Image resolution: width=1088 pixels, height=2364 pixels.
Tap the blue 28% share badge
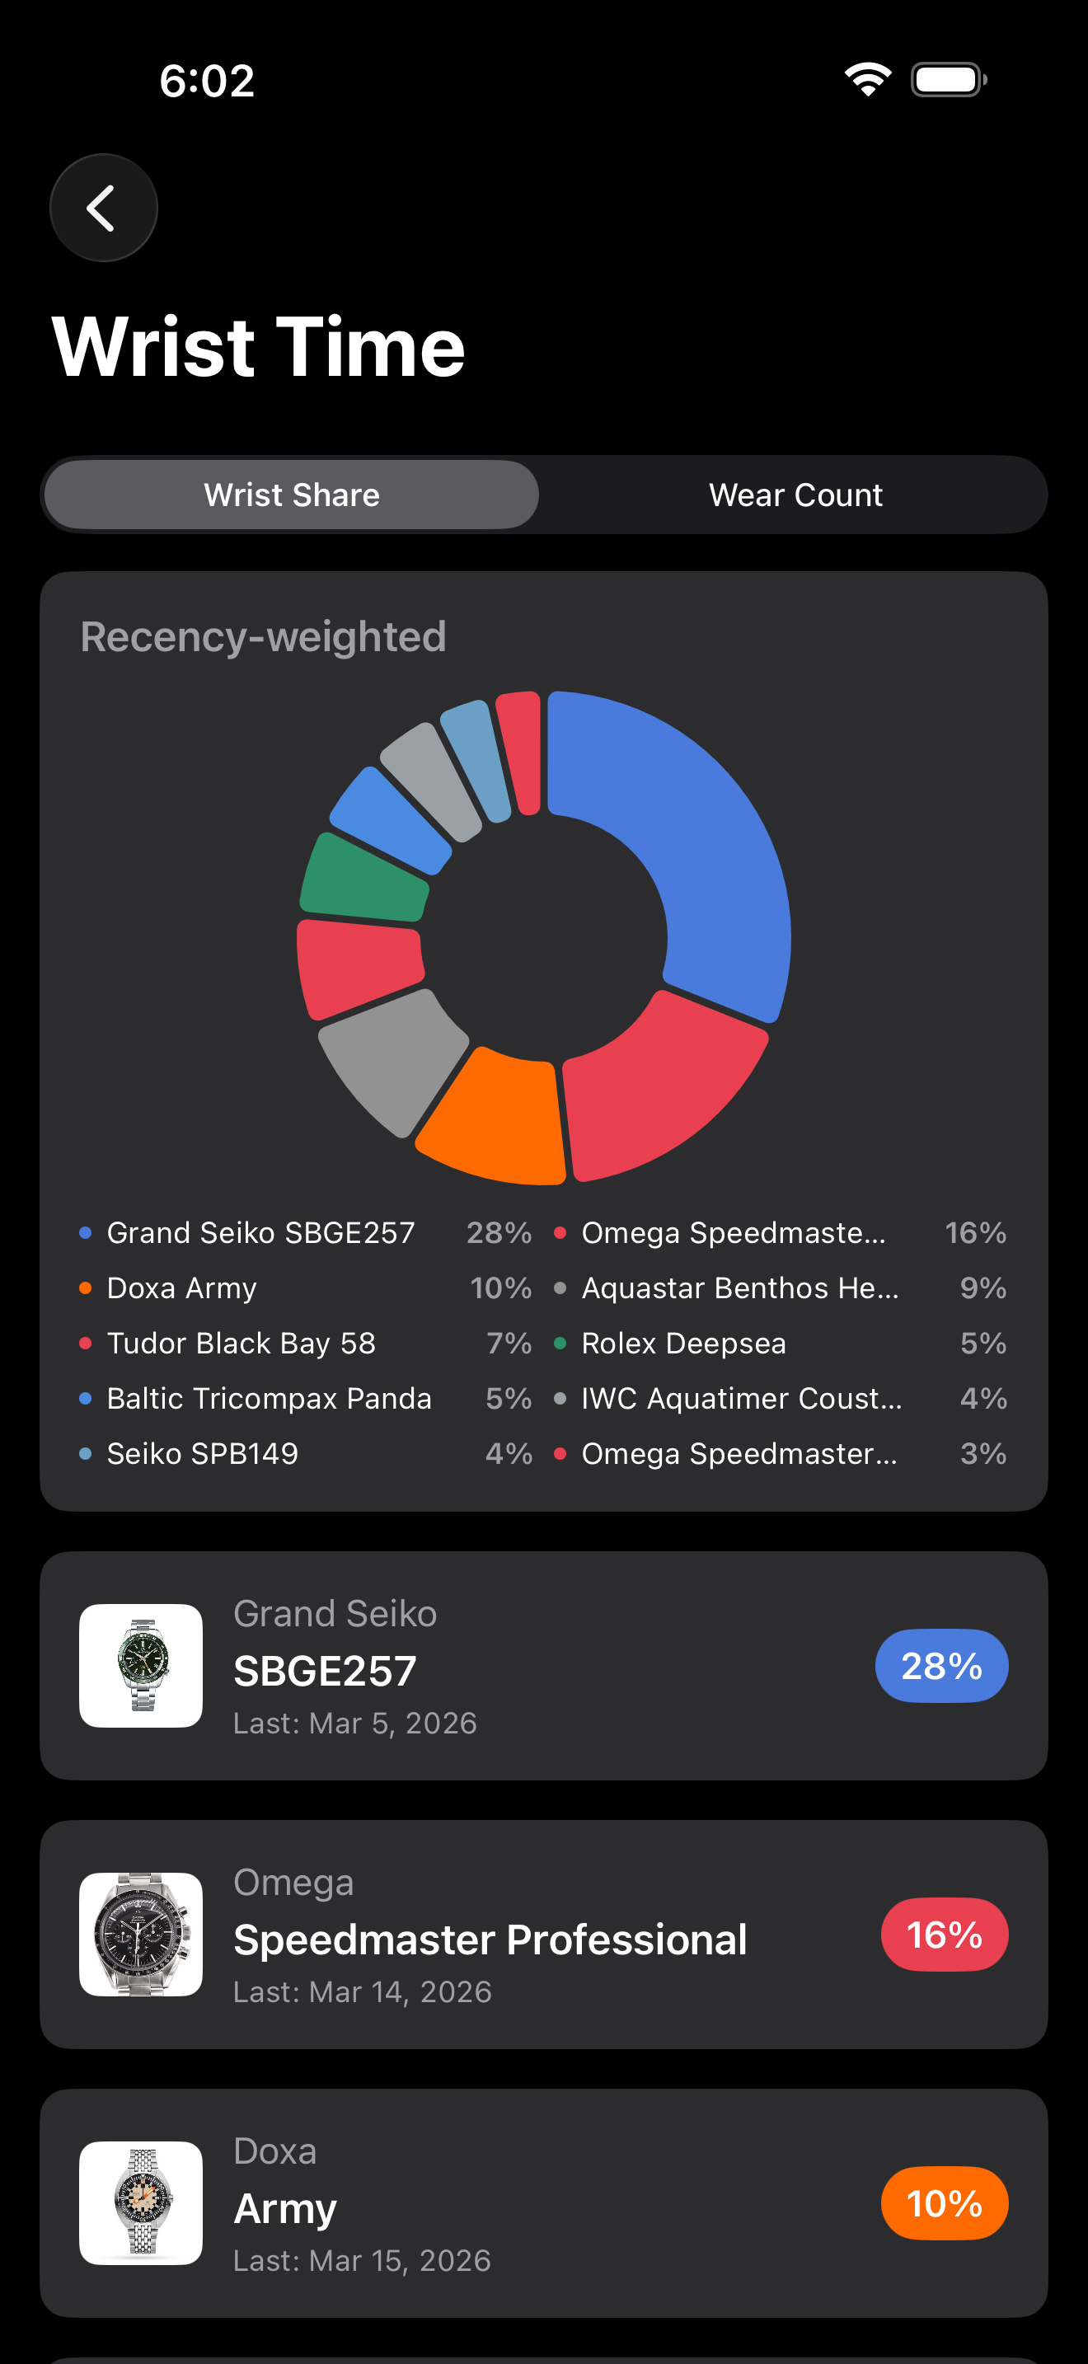941,1666
